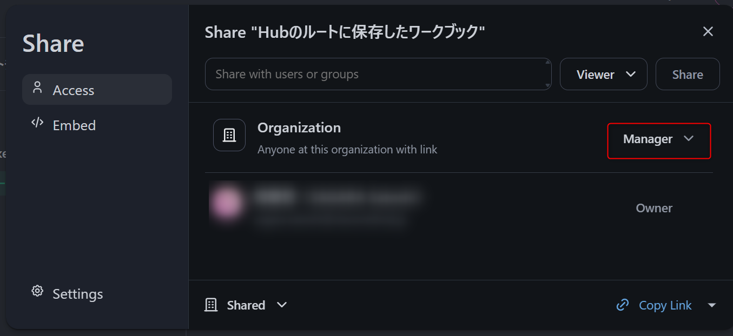Click the Access person icon
Image resolution: width=733 pixels, height=336 pixels.
[37, 88]
